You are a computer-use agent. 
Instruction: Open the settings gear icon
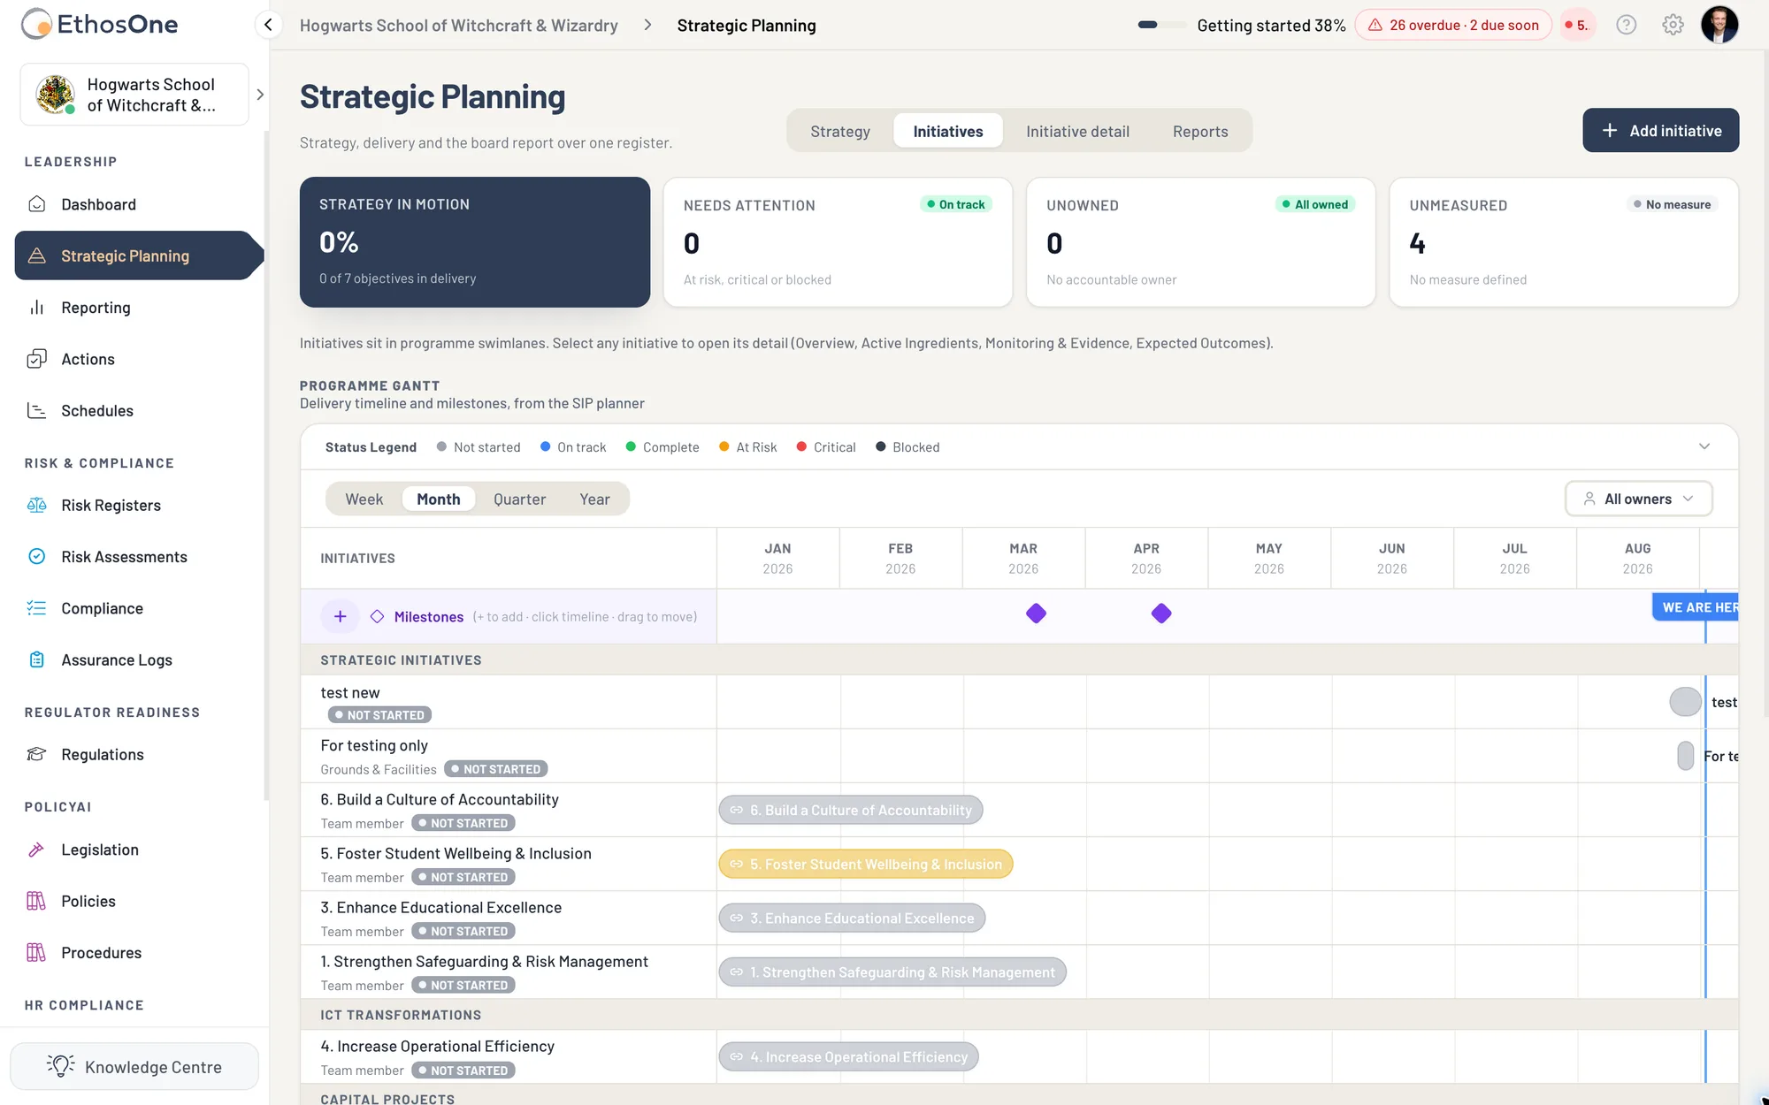(1673, 25)
